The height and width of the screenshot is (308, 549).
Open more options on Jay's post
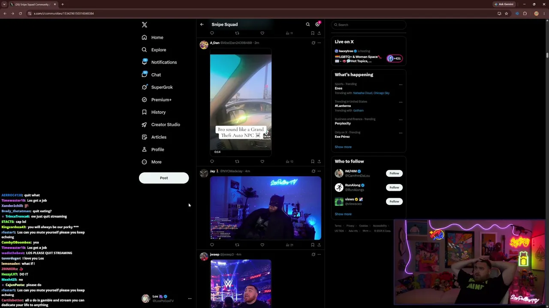319,171
